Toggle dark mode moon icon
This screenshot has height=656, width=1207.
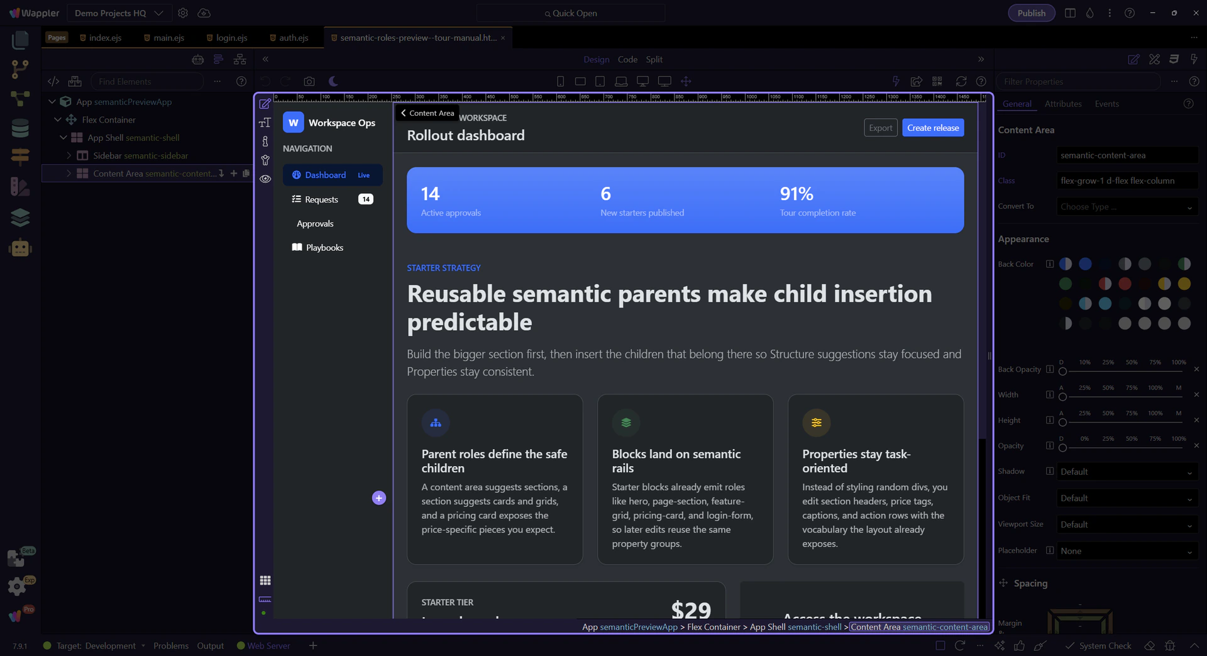(x=334, y=81)
